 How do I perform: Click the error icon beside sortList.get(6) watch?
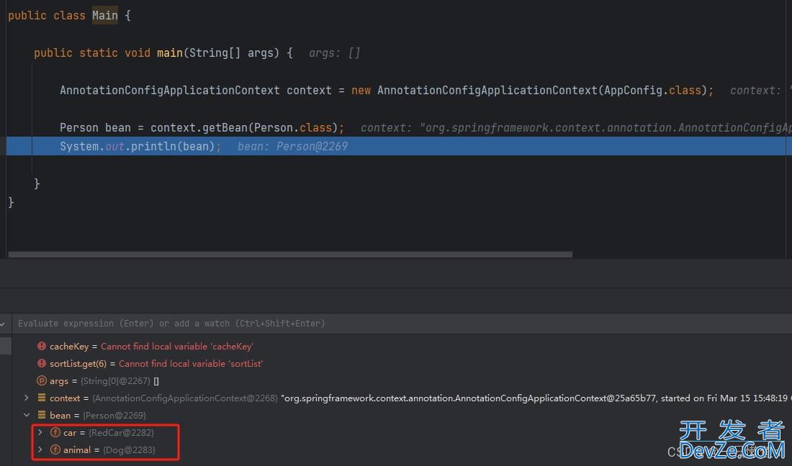pyautogui.click(x=42, y=364)
